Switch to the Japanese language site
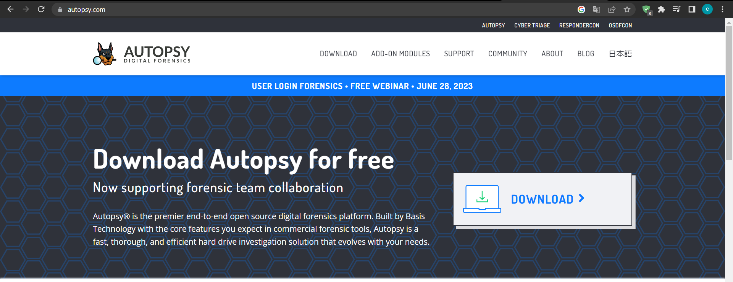733x282 pixels. click(x=620, y=54)
